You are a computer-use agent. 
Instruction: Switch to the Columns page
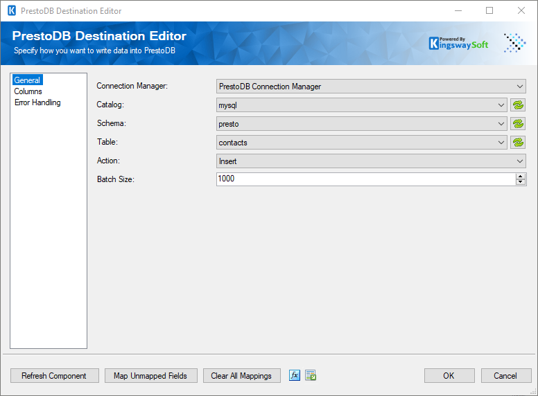pos(28,91)
